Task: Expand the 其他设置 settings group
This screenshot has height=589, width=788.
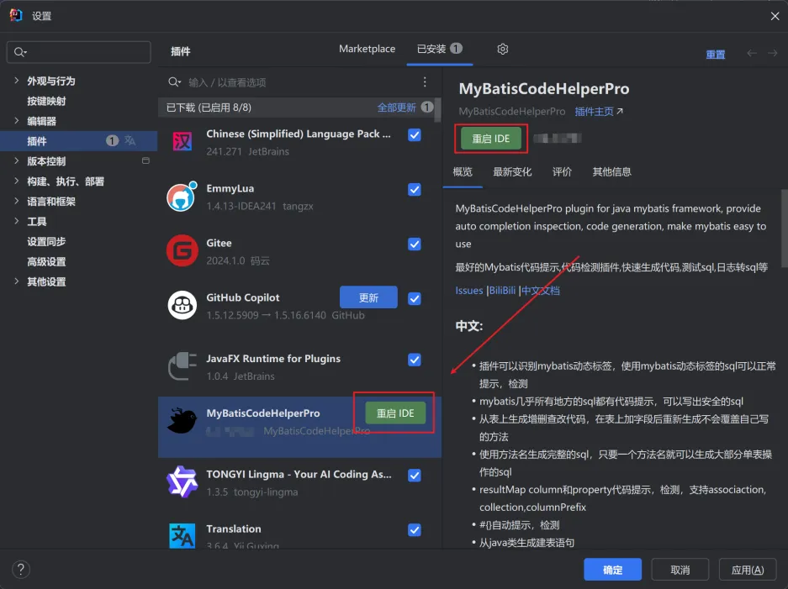Action: (x=17, y=281)
